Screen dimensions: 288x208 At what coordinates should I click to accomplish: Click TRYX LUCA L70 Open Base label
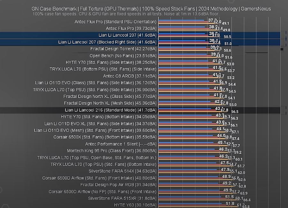point(97,158)
